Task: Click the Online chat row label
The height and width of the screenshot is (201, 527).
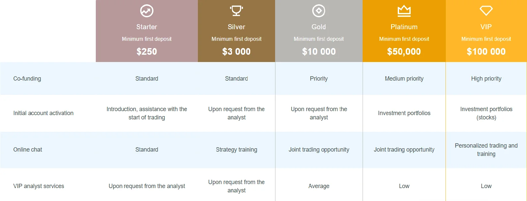Action: (x=28, y=150)
